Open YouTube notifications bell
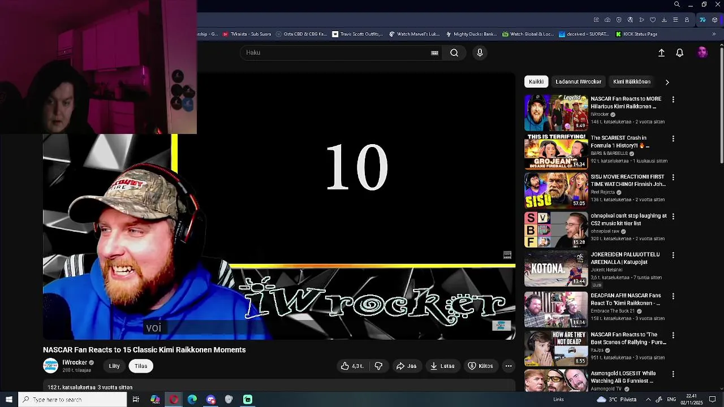 pos(680,53)
